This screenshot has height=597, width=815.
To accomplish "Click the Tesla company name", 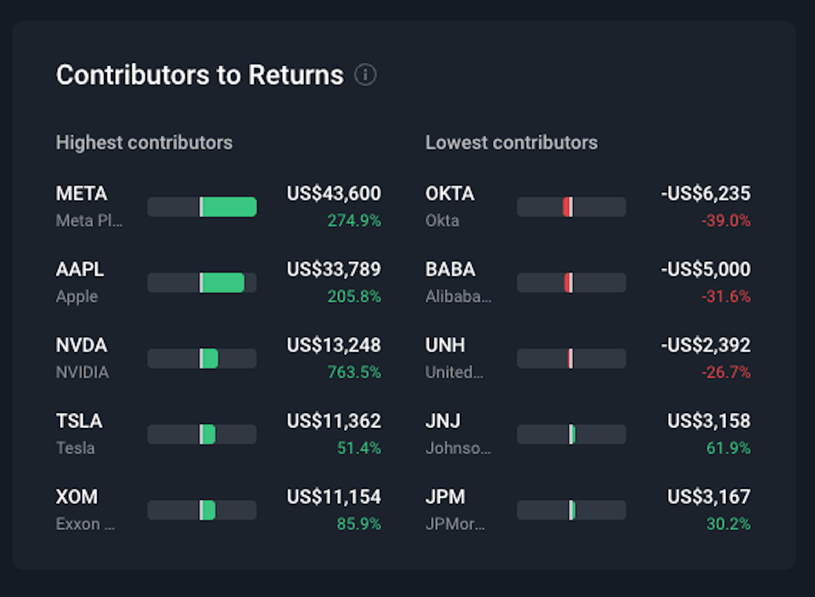I will click(75, 448).
